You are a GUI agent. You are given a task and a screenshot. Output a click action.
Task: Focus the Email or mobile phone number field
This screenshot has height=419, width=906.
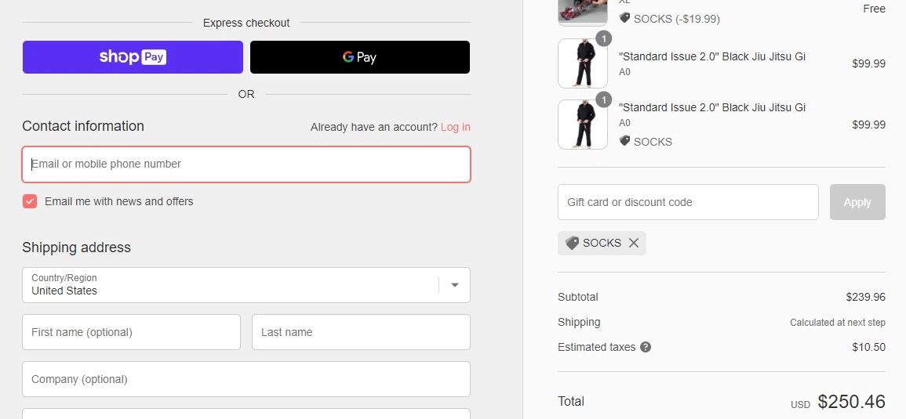(x=246, y=164)
